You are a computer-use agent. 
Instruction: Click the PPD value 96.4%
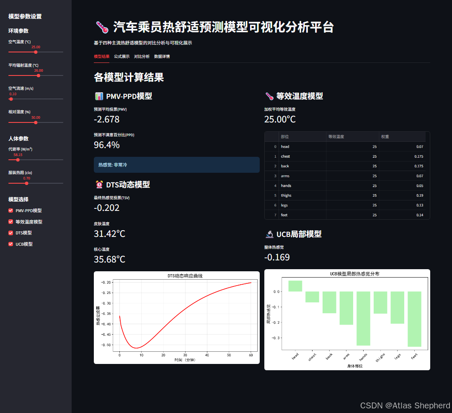[107, 145]
